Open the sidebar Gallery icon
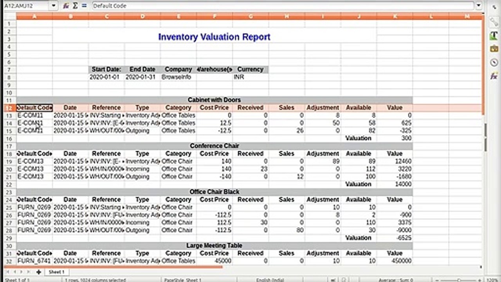The height and width of the screenshot is (282, 501). pyautogui.click(x=494, y=49)
